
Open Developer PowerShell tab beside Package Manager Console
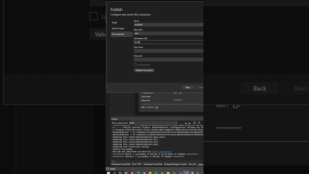(x=153, y=164)
